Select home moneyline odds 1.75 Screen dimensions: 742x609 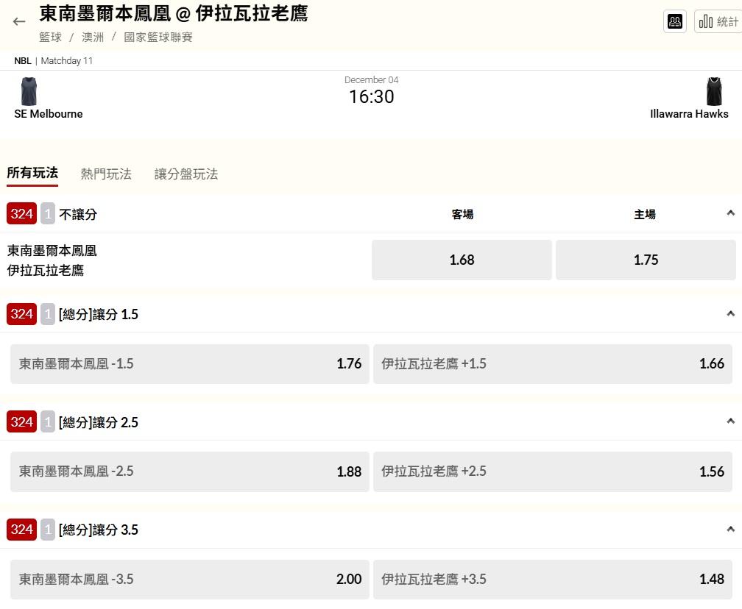coord(646,260)
